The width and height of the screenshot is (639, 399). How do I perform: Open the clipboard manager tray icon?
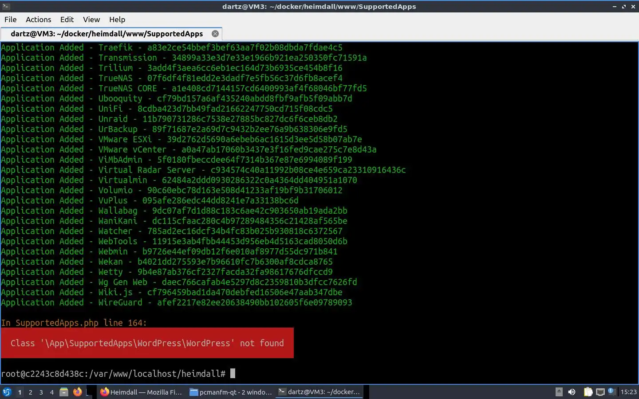tap(588, 392)
